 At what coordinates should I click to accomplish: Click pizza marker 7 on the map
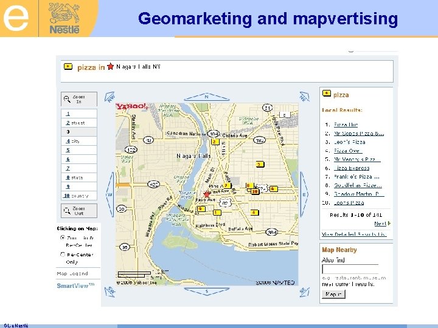click(227, 185)
